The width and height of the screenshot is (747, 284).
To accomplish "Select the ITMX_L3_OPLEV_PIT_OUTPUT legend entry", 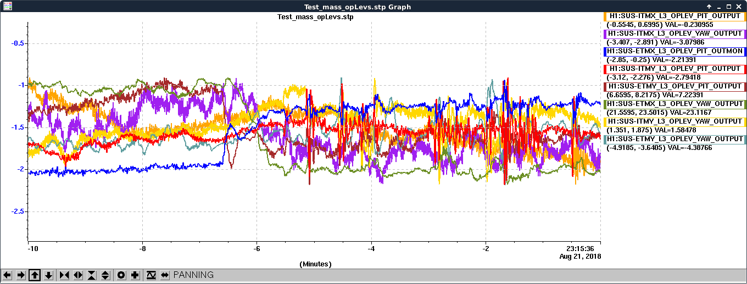I will [675, 16].
